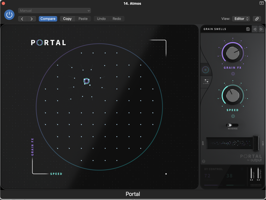Switch to the XY main view tab
This screenshot has width=266, height=200.
pyautogui.click(x=205, y=70)
